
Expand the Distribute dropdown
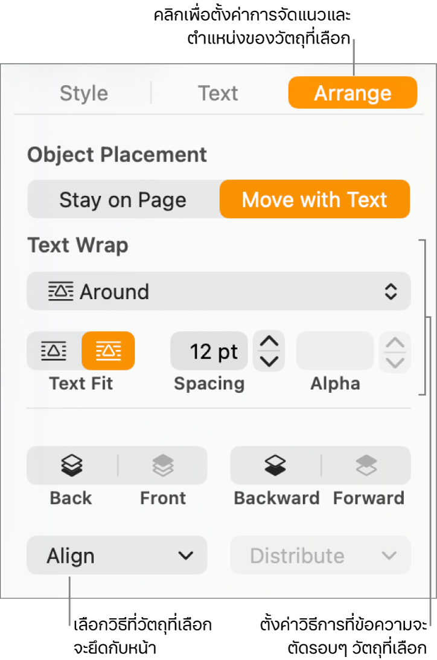tap(321, 555)
